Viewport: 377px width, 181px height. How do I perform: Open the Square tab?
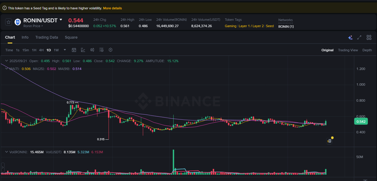tap(71, 37)
